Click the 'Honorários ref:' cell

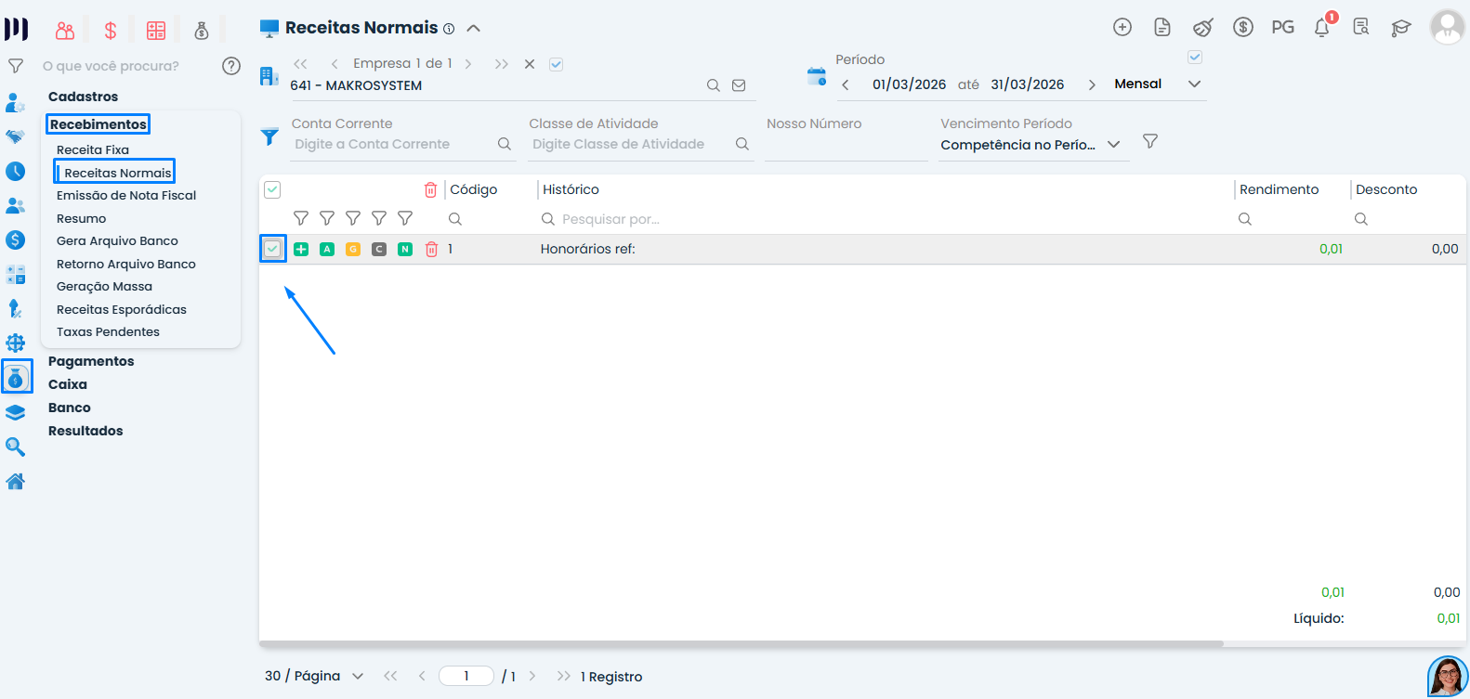[588, 249]
